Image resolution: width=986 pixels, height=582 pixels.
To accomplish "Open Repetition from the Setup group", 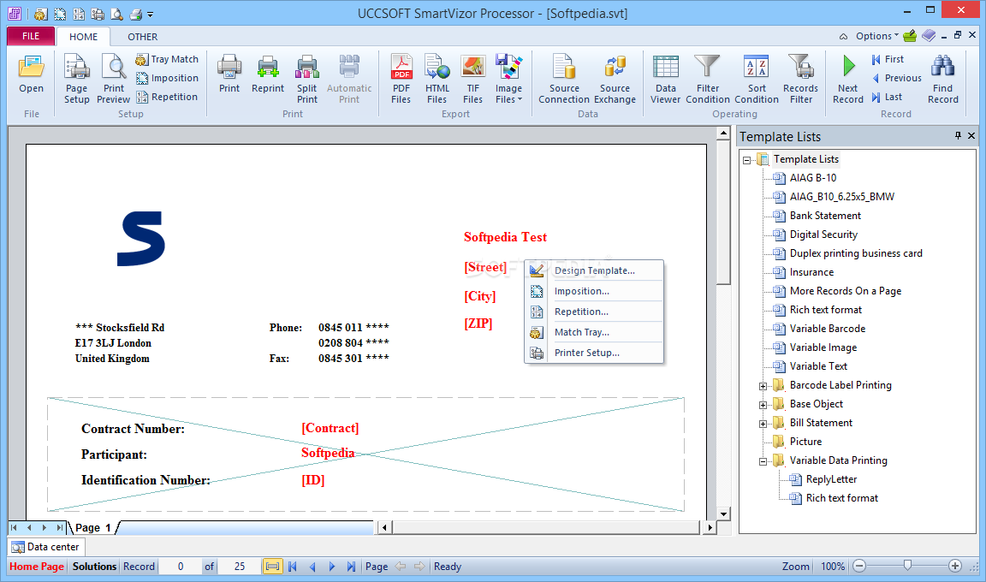I will pyautogui.click(x=167, y=97).
